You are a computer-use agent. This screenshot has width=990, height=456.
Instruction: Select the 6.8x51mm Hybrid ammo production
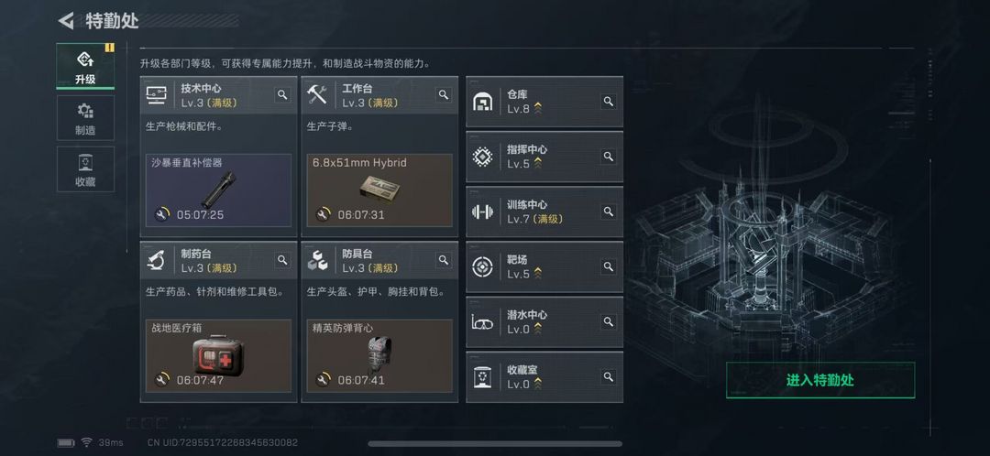coord(379,190)
